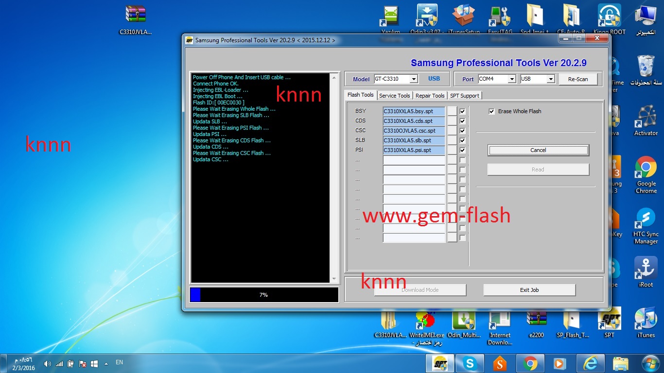Open the Windows Start orb
This screenshot has width=664, height=373.
(650, 363)
